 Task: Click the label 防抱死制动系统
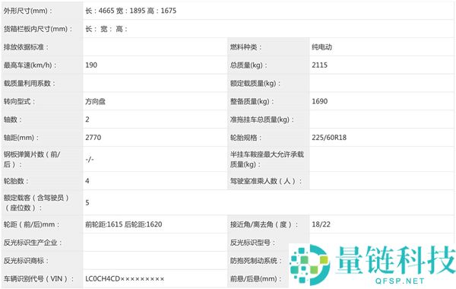point(256,261)
